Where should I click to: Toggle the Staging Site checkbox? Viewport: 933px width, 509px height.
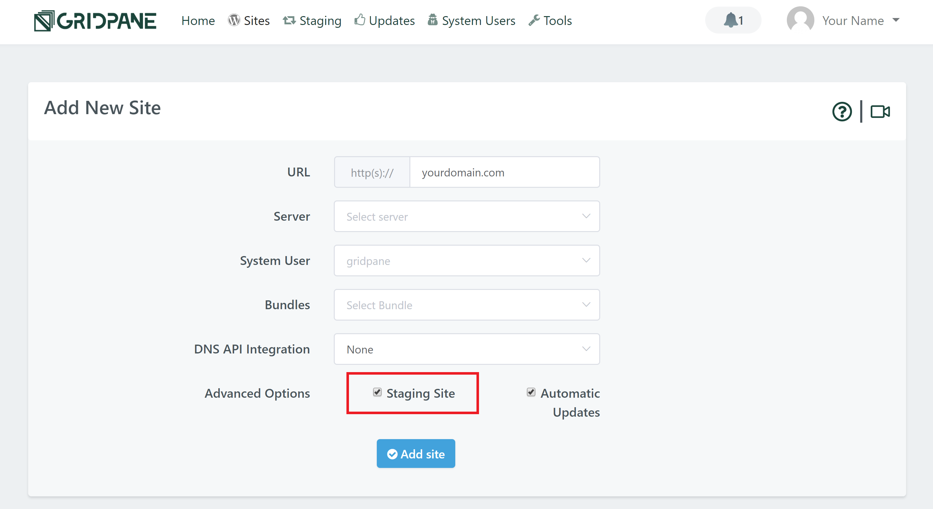coord(377,392)
